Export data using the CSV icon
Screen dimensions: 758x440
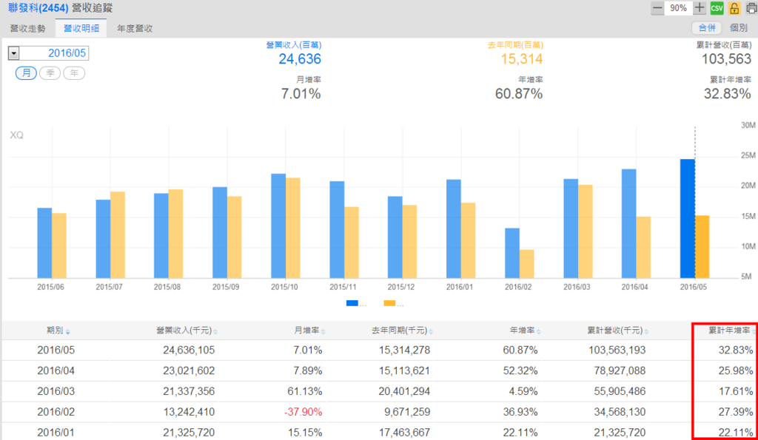pyautogui.click(x=717, y=8)
